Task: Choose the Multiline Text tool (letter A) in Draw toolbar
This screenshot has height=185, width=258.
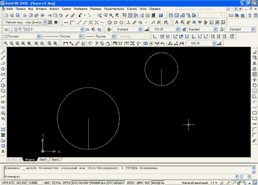Action: coord(3,151)
